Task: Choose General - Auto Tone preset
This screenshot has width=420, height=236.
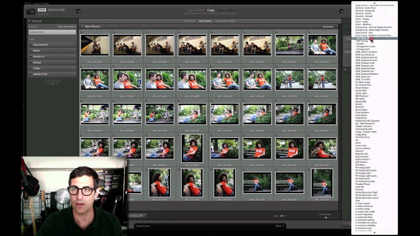Action: click(x=366, y=8)
